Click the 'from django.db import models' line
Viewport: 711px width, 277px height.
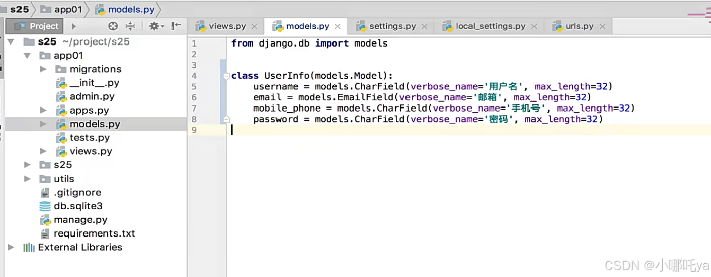[x=309, y=43]
